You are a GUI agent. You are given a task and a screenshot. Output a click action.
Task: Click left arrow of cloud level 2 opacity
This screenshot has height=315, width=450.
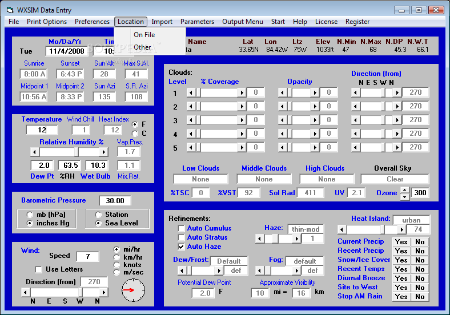282,107
